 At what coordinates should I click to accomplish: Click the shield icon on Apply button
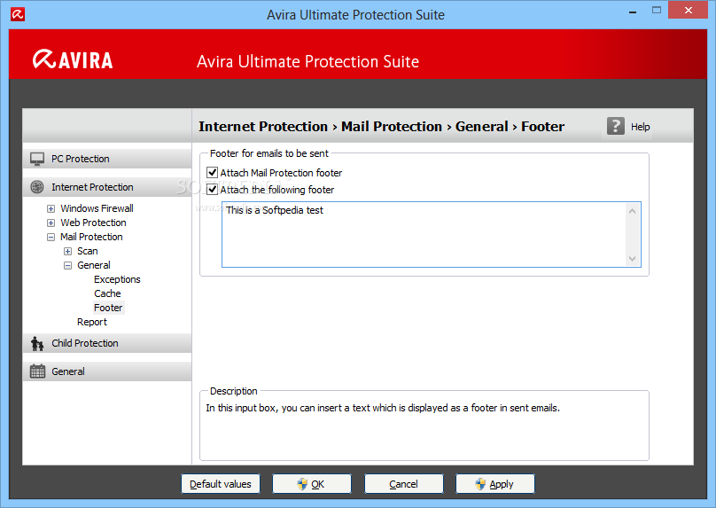pos(480,484)
